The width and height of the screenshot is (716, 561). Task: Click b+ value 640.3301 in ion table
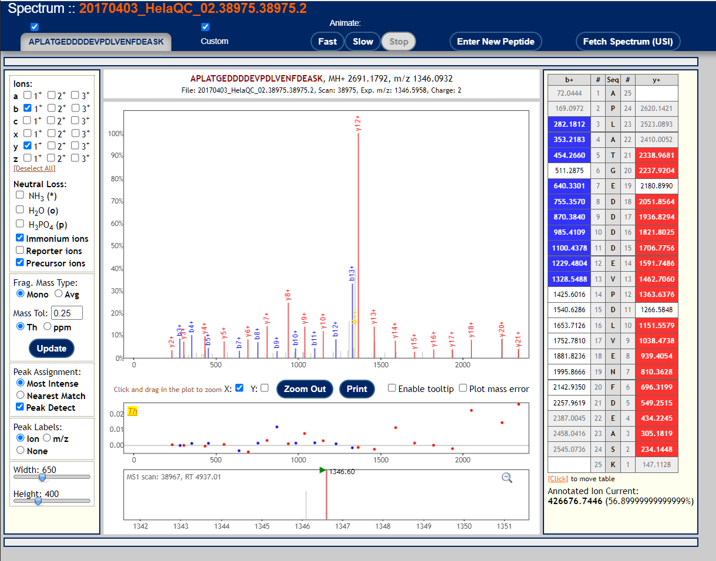click(569, 186)
